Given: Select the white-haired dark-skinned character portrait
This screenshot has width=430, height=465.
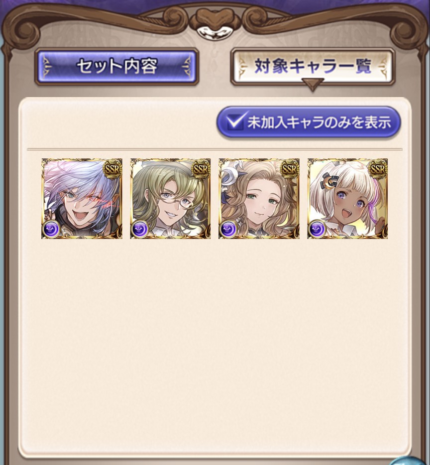Looking at the screenshot, I should coord(347,198).
